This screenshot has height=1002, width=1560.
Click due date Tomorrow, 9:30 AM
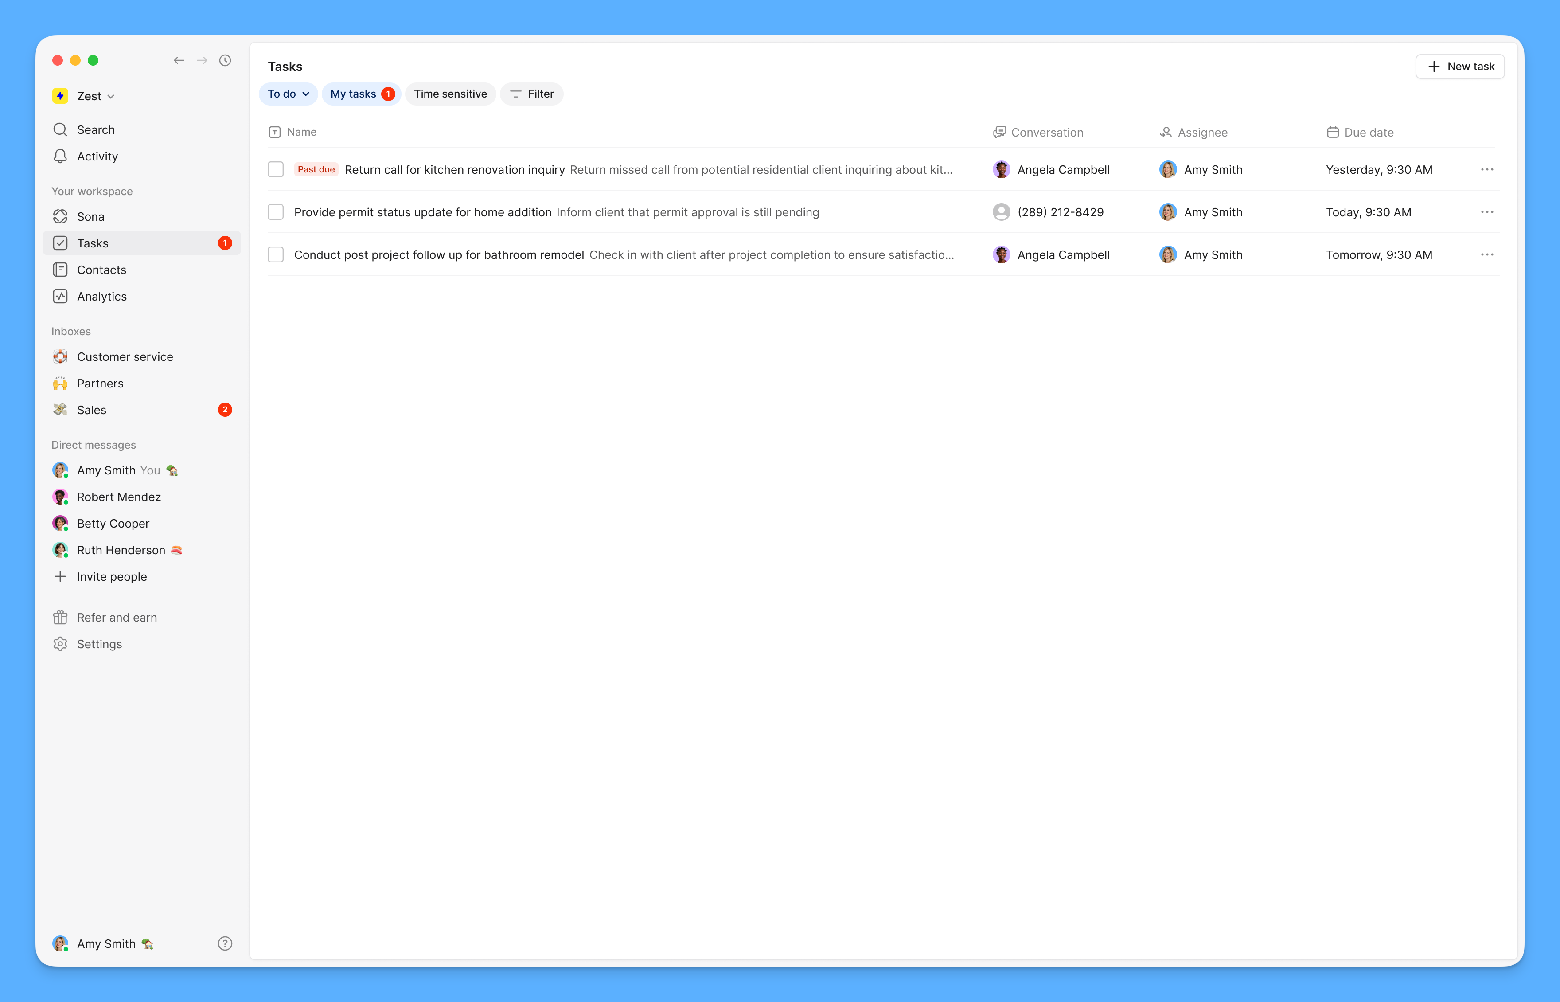(x=1379, y=255)
